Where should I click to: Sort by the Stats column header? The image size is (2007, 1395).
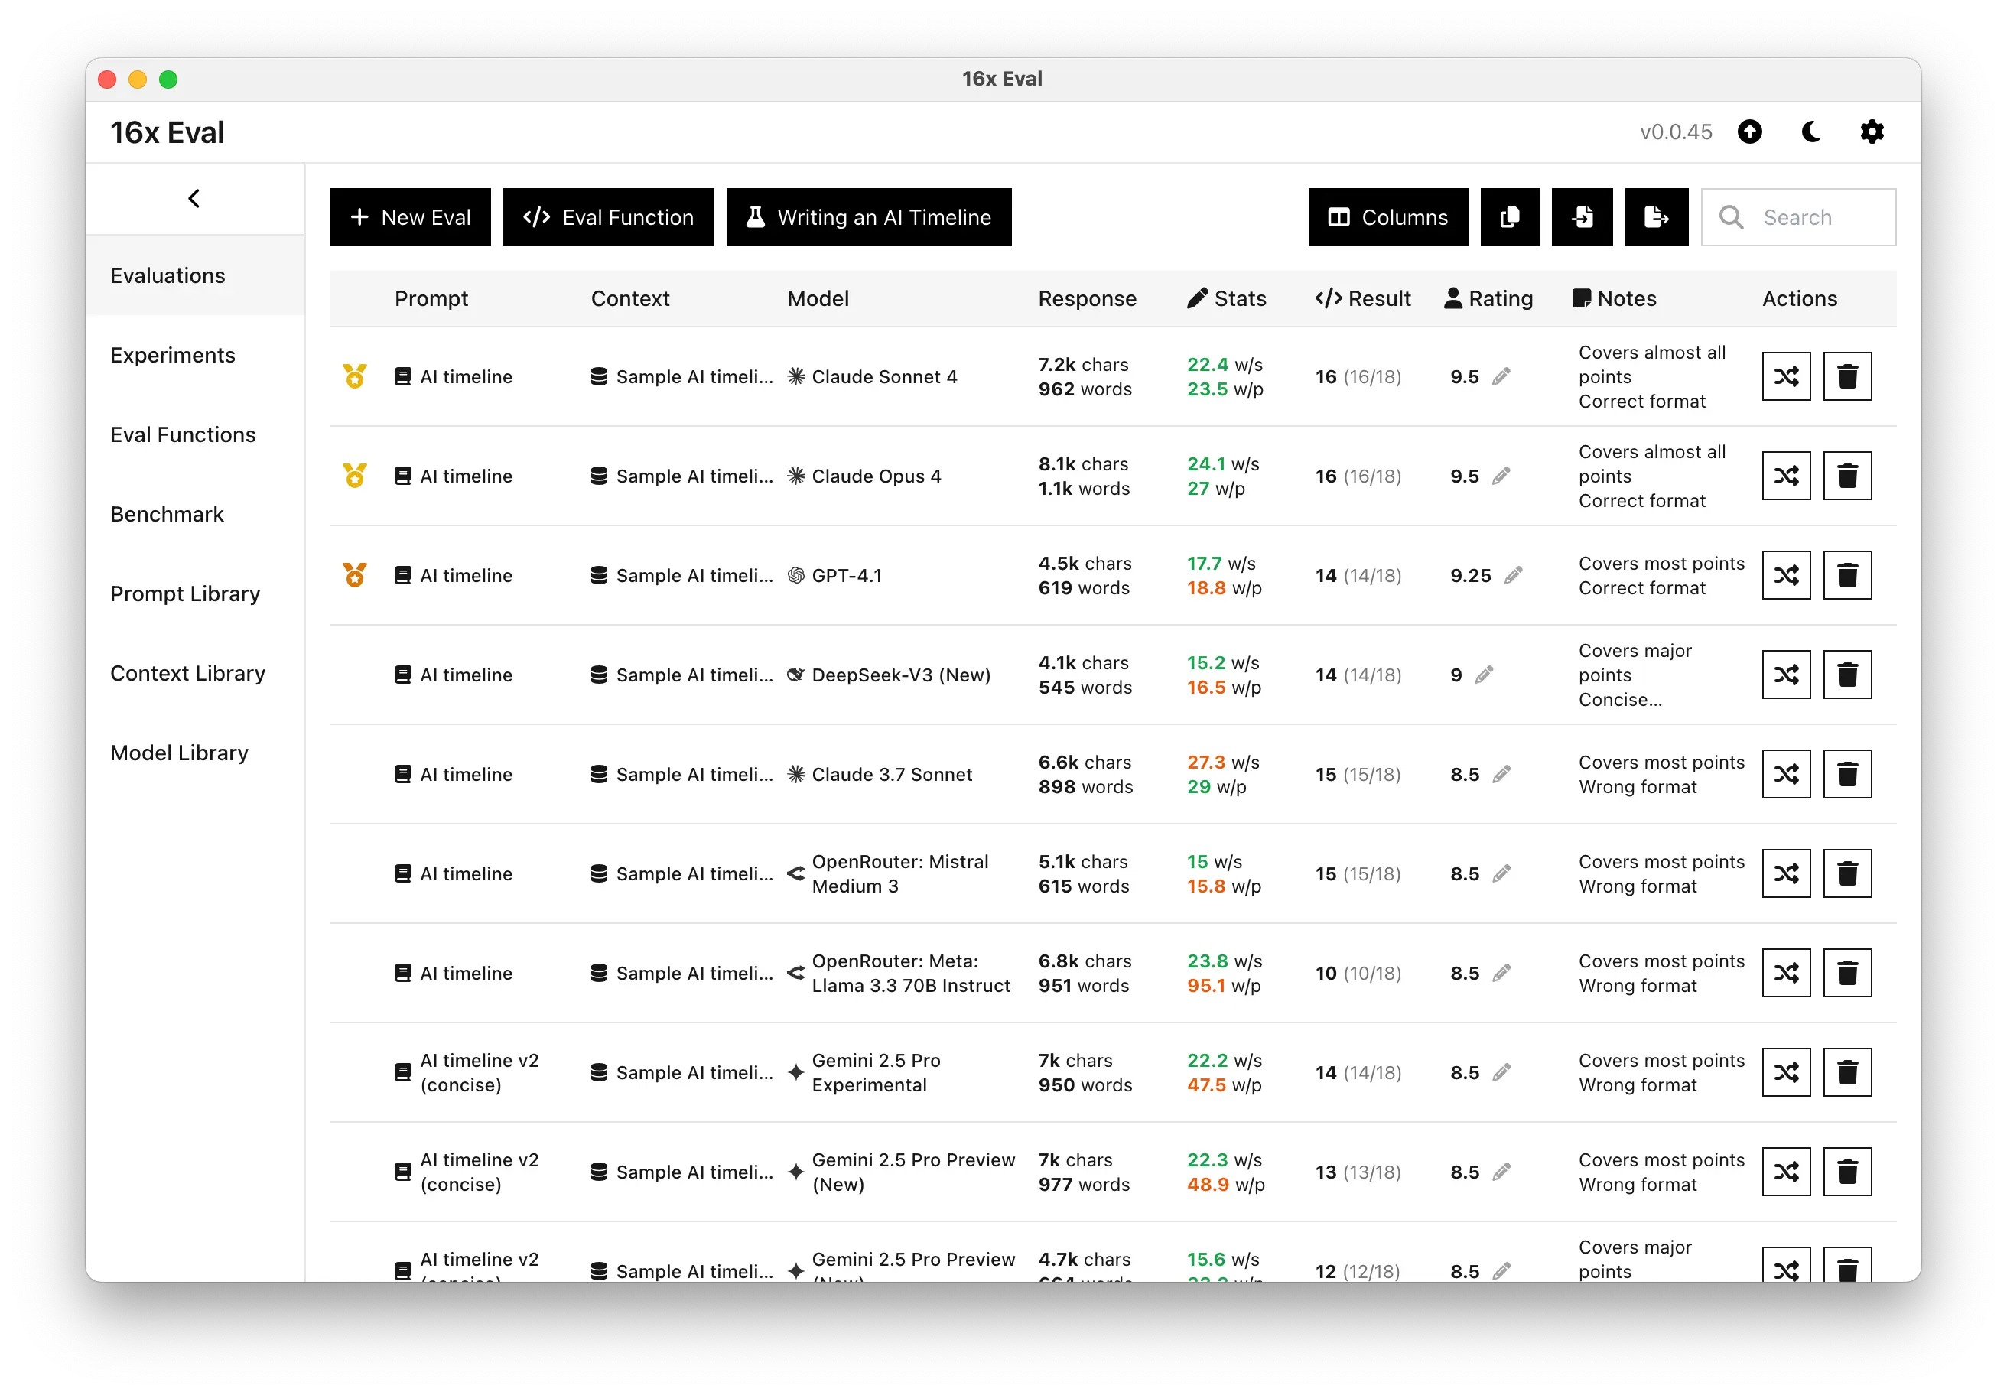pos(1226,298)
